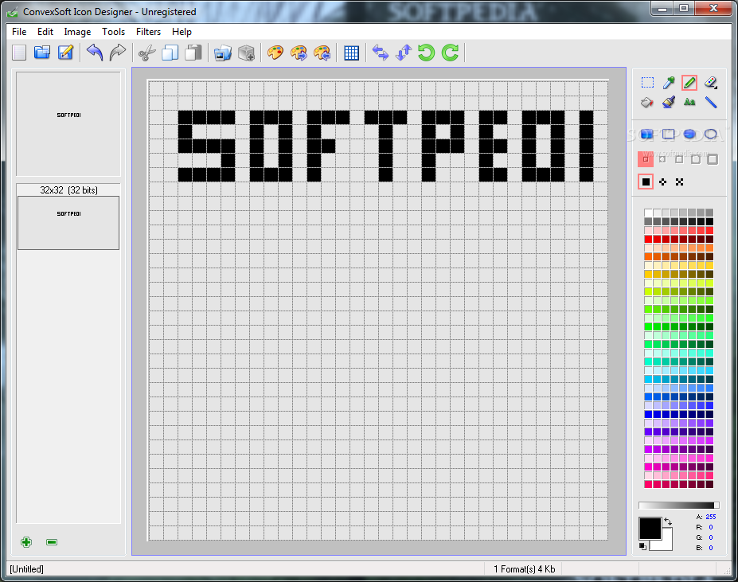738x582 pixels.
Task: Select the diamond dotted brush pattern
Action: coord(662,182)
